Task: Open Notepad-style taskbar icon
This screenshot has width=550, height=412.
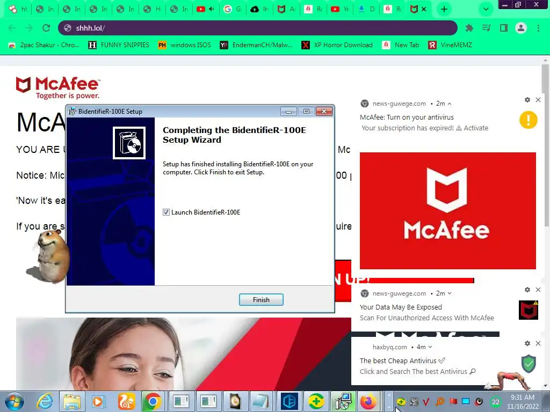Action: pos(260,402)
